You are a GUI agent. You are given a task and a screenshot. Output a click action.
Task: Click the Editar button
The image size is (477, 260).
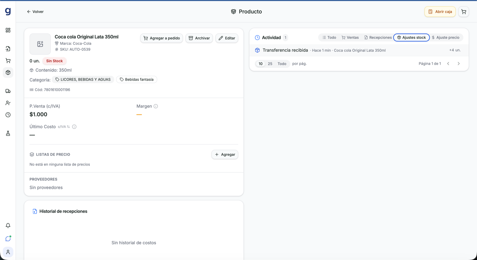[x=227, y=38]
